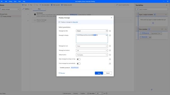Image resolution: width=170 pixels, height=95 pixels.
Task: Collapse Input / output variables section
Action: (166, 15)
